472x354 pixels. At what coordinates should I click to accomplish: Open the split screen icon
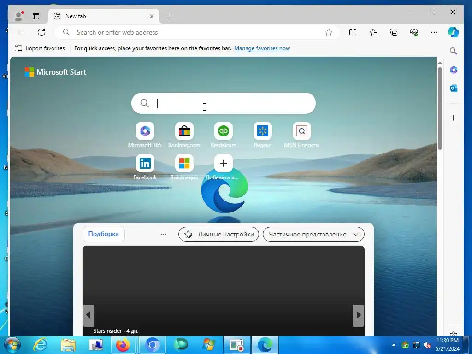point(353,32)
